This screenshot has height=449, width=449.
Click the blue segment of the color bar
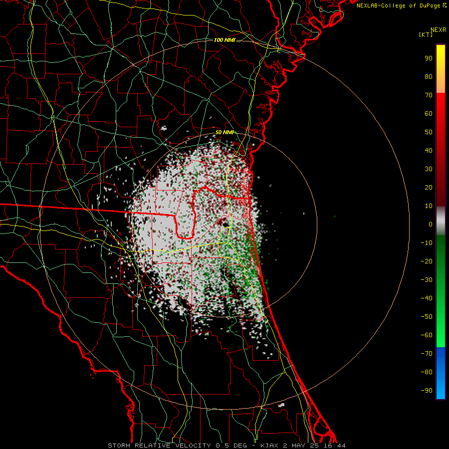pos(441,373)
